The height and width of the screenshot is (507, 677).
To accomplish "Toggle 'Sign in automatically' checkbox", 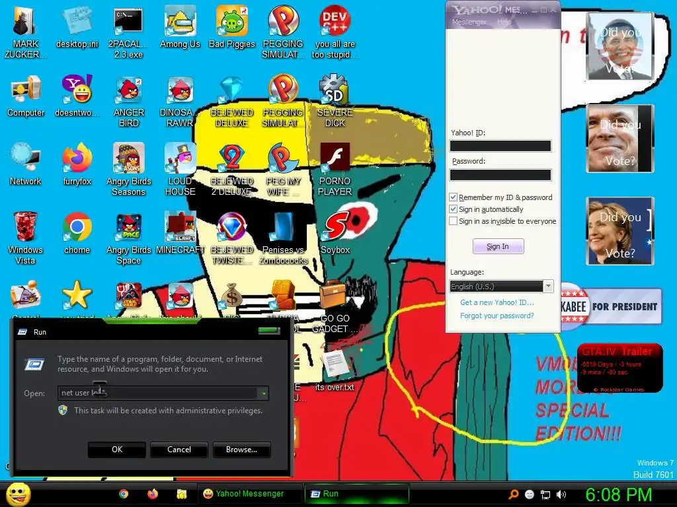I will click(453, 209).
